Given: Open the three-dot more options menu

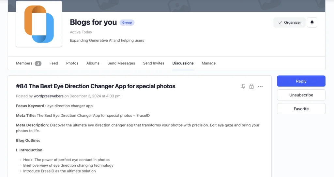Looking at the screenshot, I should coord(260,86).
